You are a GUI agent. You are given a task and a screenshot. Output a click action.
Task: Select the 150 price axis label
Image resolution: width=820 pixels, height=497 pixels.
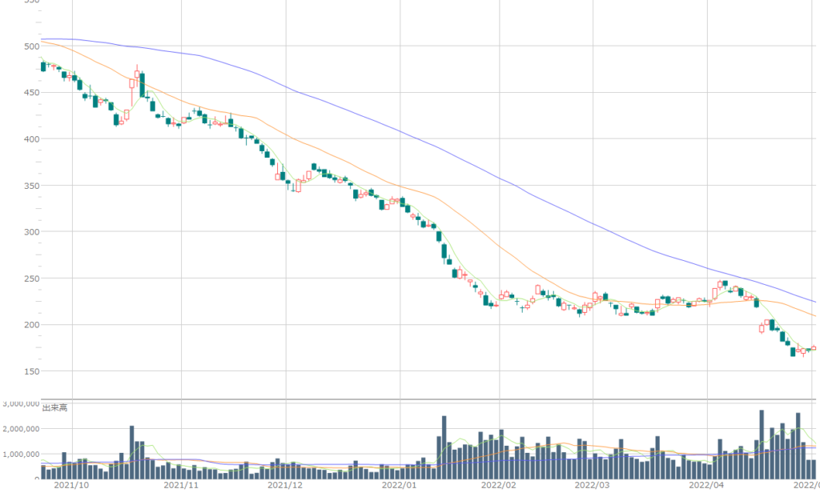31,371
